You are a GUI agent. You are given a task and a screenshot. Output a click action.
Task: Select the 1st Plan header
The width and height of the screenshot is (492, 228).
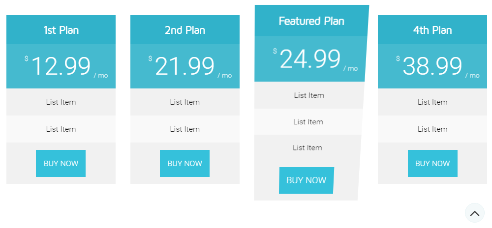pyautogui.click(x=61, y=30)
